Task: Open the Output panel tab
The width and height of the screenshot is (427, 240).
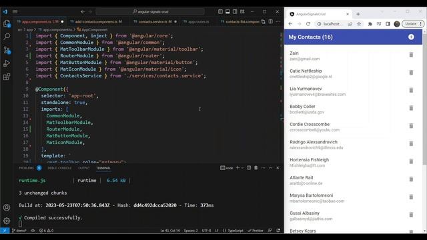Action: [84, 168]
